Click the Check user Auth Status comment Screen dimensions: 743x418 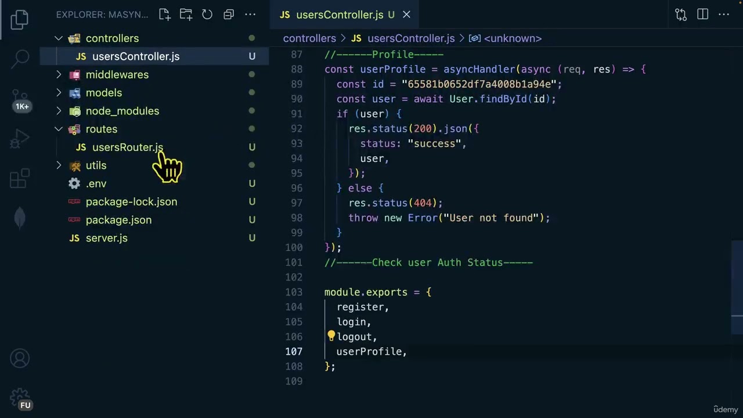coord(428,262)
